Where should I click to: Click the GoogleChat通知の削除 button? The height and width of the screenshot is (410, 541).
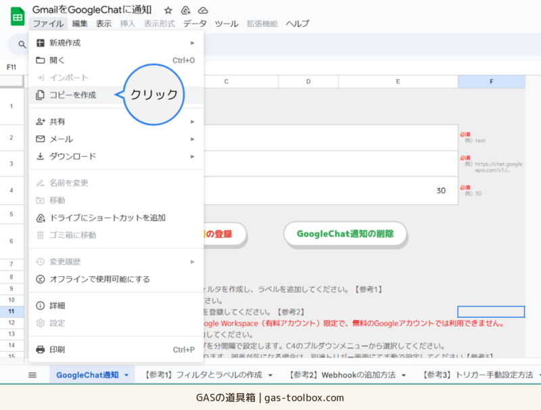(345, 233)
